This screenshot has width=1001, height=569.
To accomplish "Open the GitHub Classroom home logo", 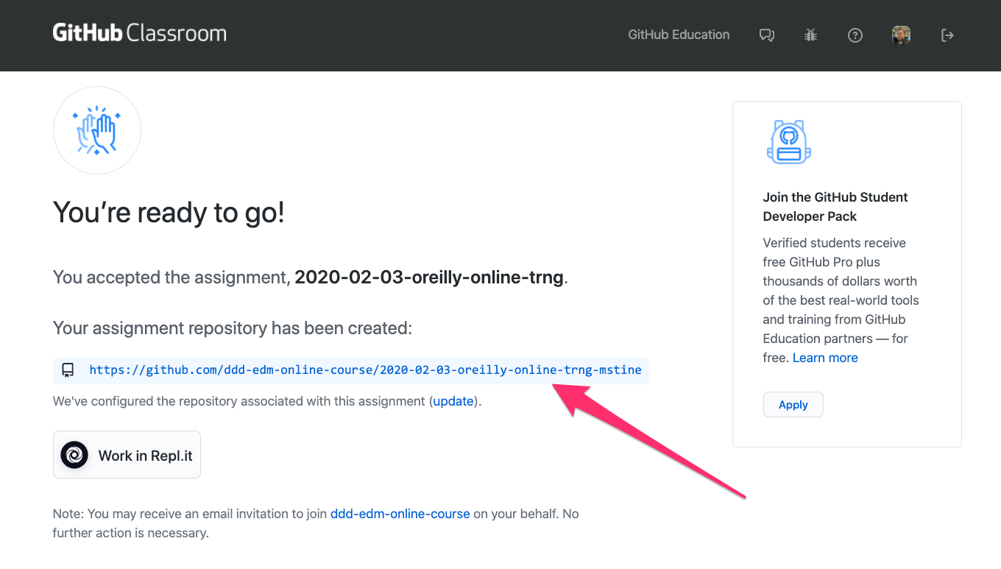I will (139, 33).
